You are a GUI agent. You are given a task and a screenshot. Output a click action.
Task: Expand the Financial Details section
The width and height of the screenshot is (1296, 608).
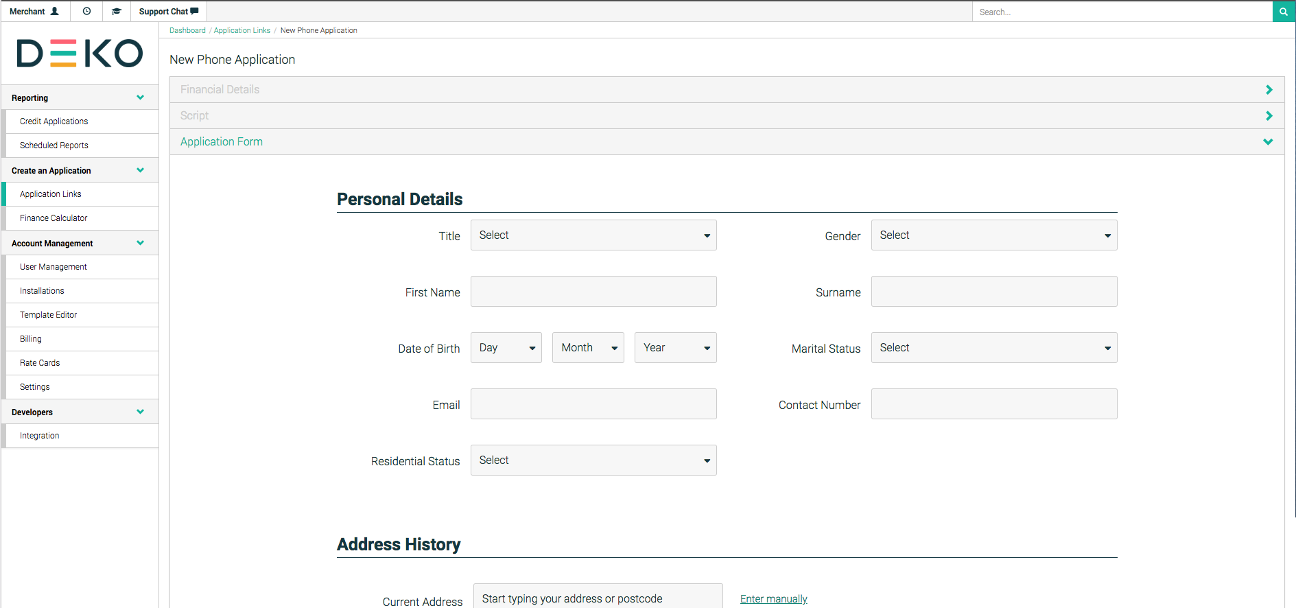[x=727, y=90]
